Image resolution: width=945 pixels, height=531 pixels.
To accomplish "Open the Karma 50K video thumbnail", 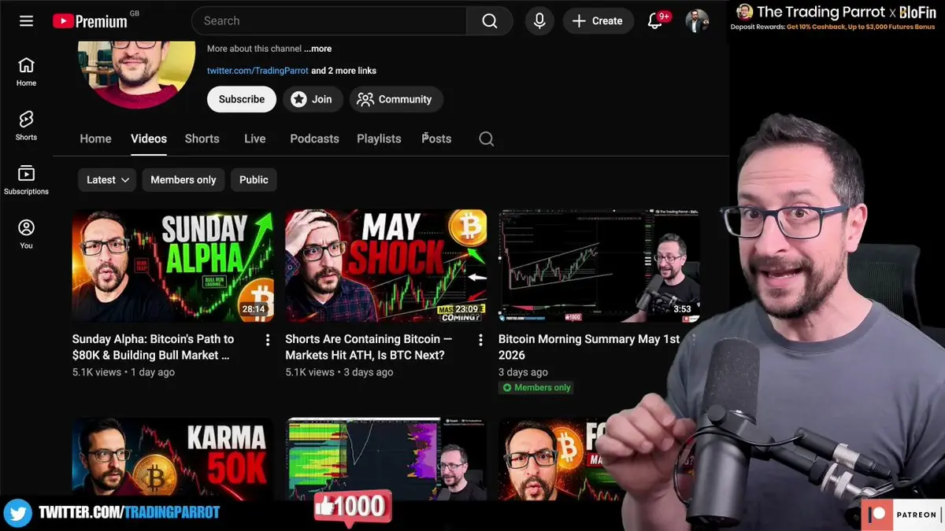I will [173, 459].
